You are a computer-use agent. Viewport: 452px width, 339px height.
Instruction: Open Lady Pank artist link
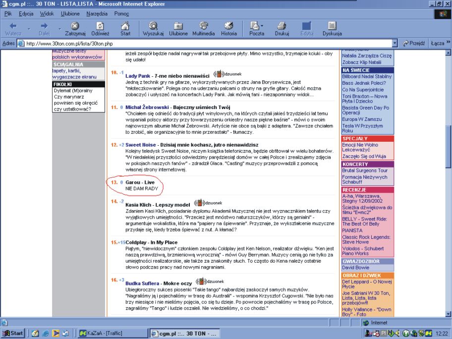[137, 76]
